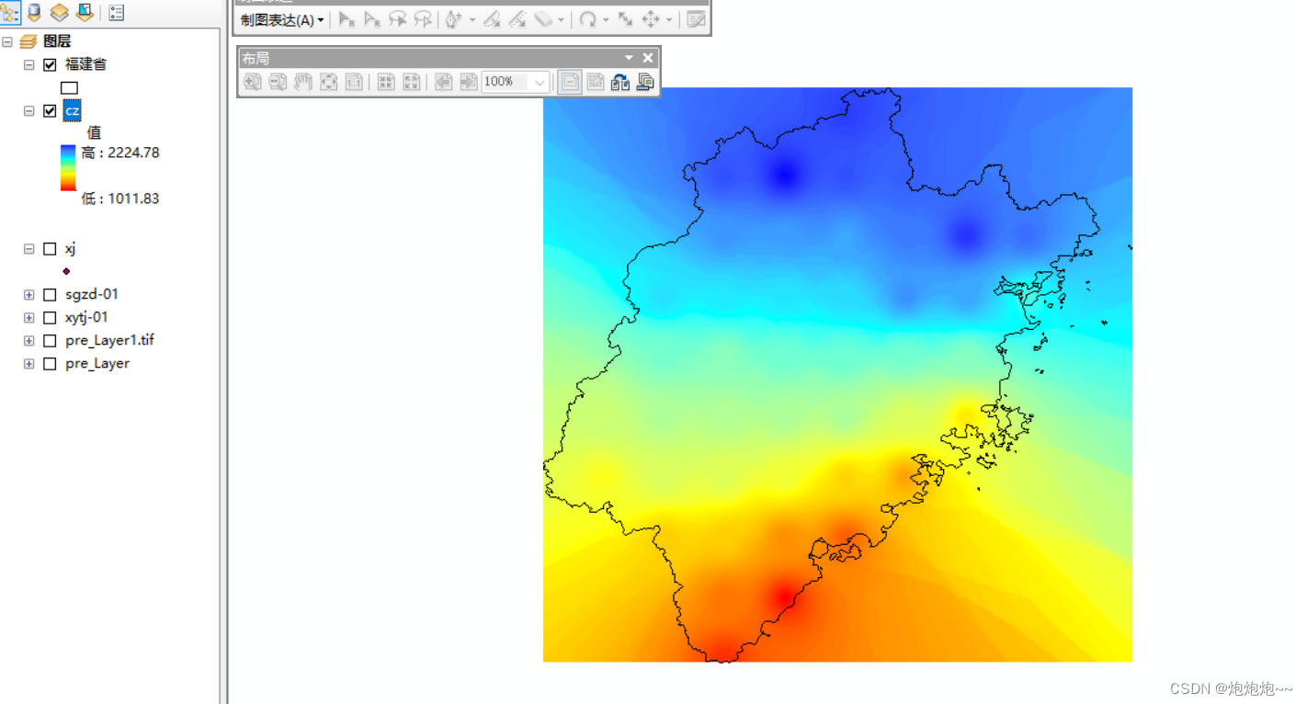Select the lasso select tool
1307x704 pixels.
(x=397, y=19)
